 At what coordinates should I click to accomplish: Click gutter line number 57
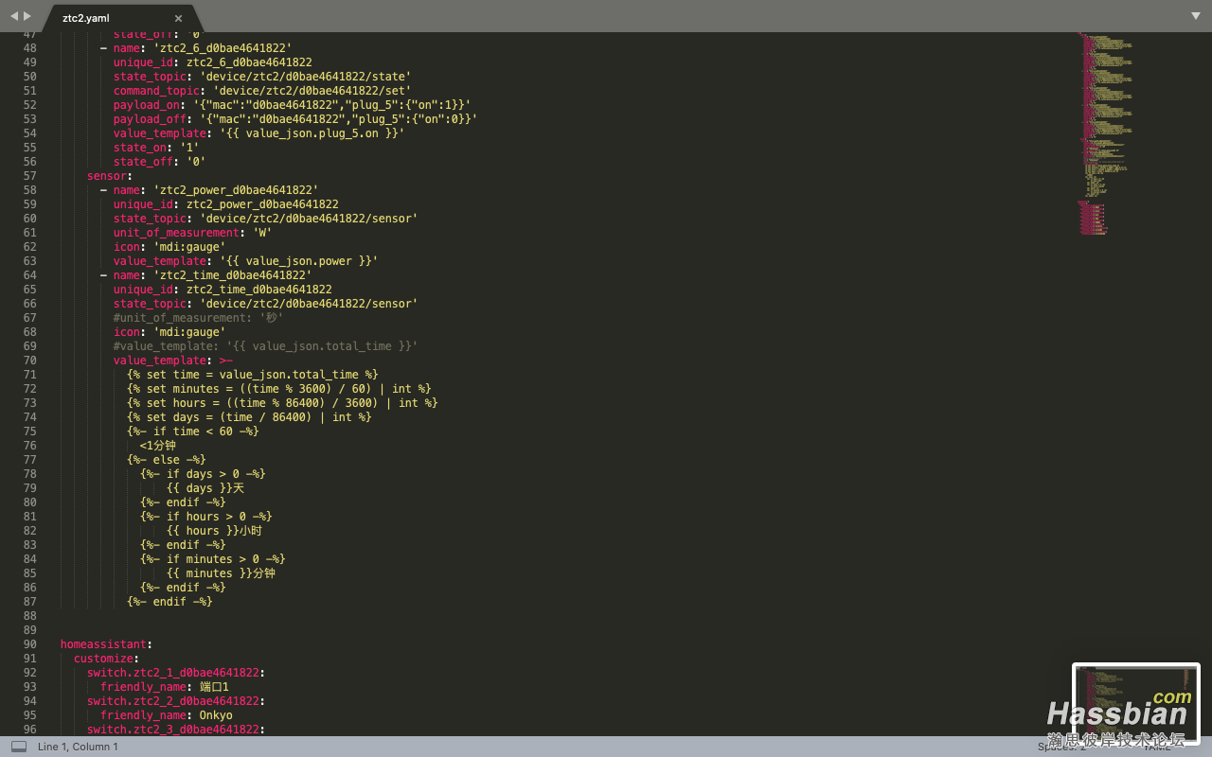30,176
